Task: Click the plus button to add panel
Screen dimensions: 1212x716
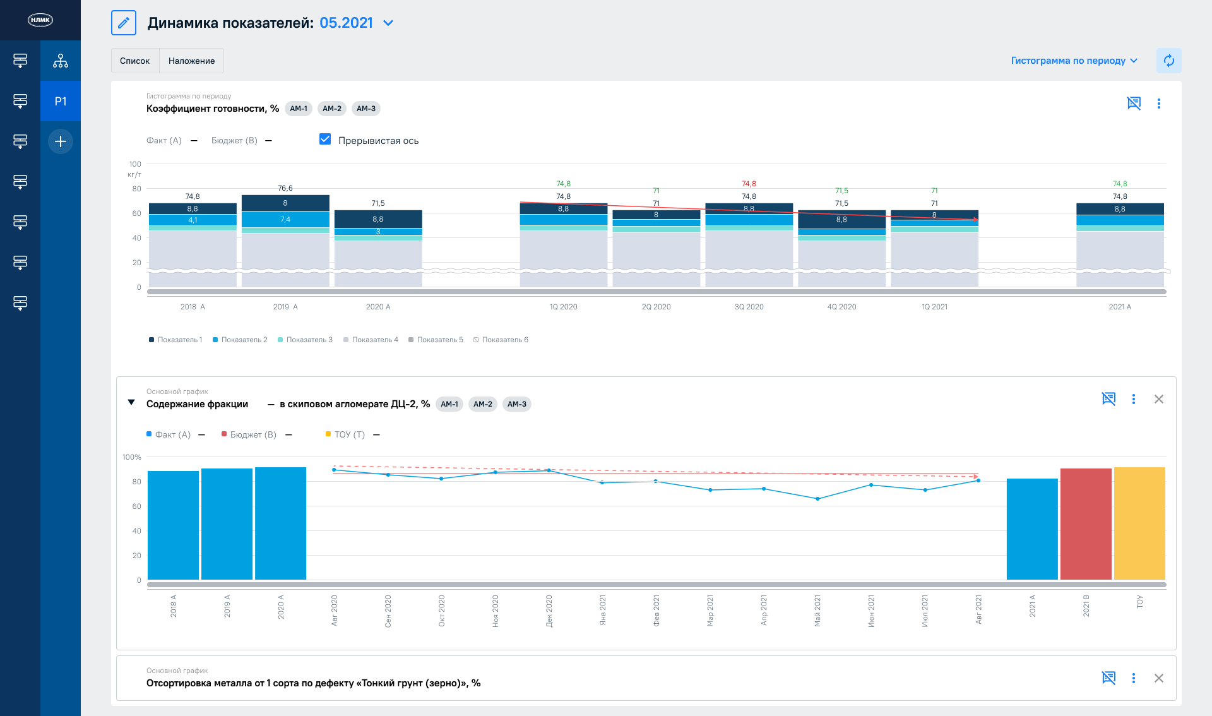Action: point(61,141)
